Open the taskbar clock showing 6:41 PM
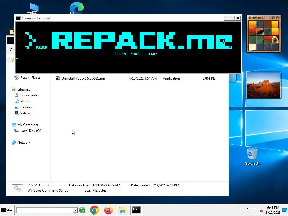Image resolution: width=288 pixels, height=216 pixels. coord(273,210)
